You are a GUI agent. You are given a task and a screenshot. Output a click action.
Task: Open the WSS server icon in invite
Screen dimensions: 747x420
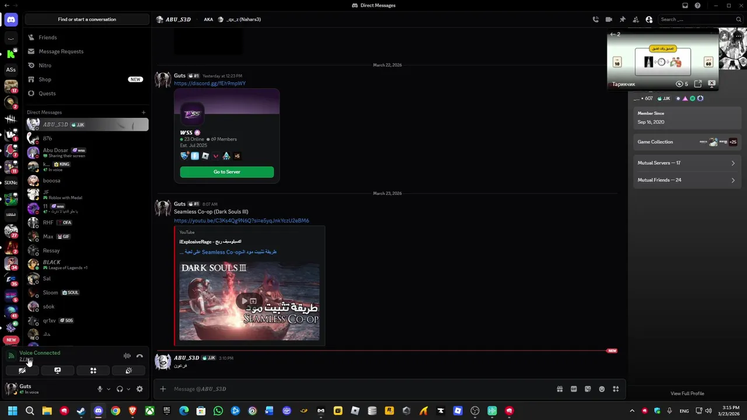tap(192, 114)
